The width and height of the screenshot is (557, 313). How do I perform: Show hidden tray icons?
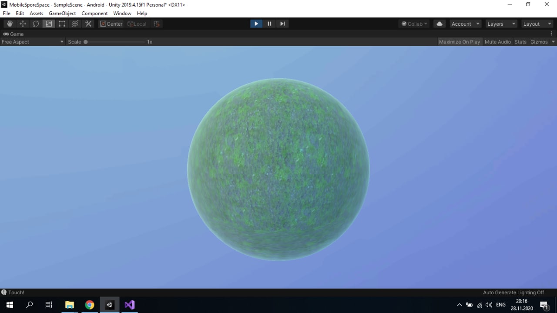coord(459,305)
